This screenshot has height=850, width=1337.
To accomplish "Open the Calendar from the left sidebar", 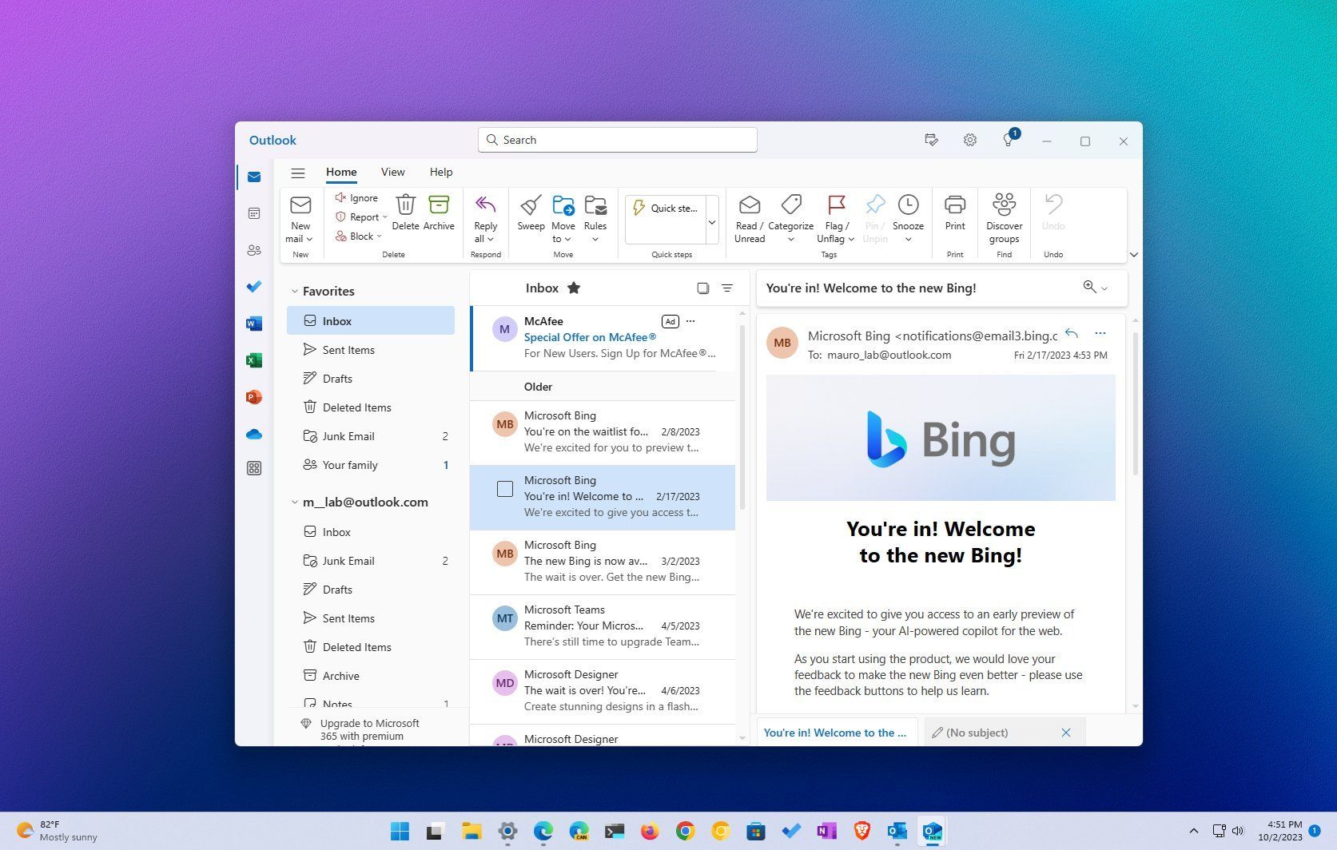I will point(254,213).
